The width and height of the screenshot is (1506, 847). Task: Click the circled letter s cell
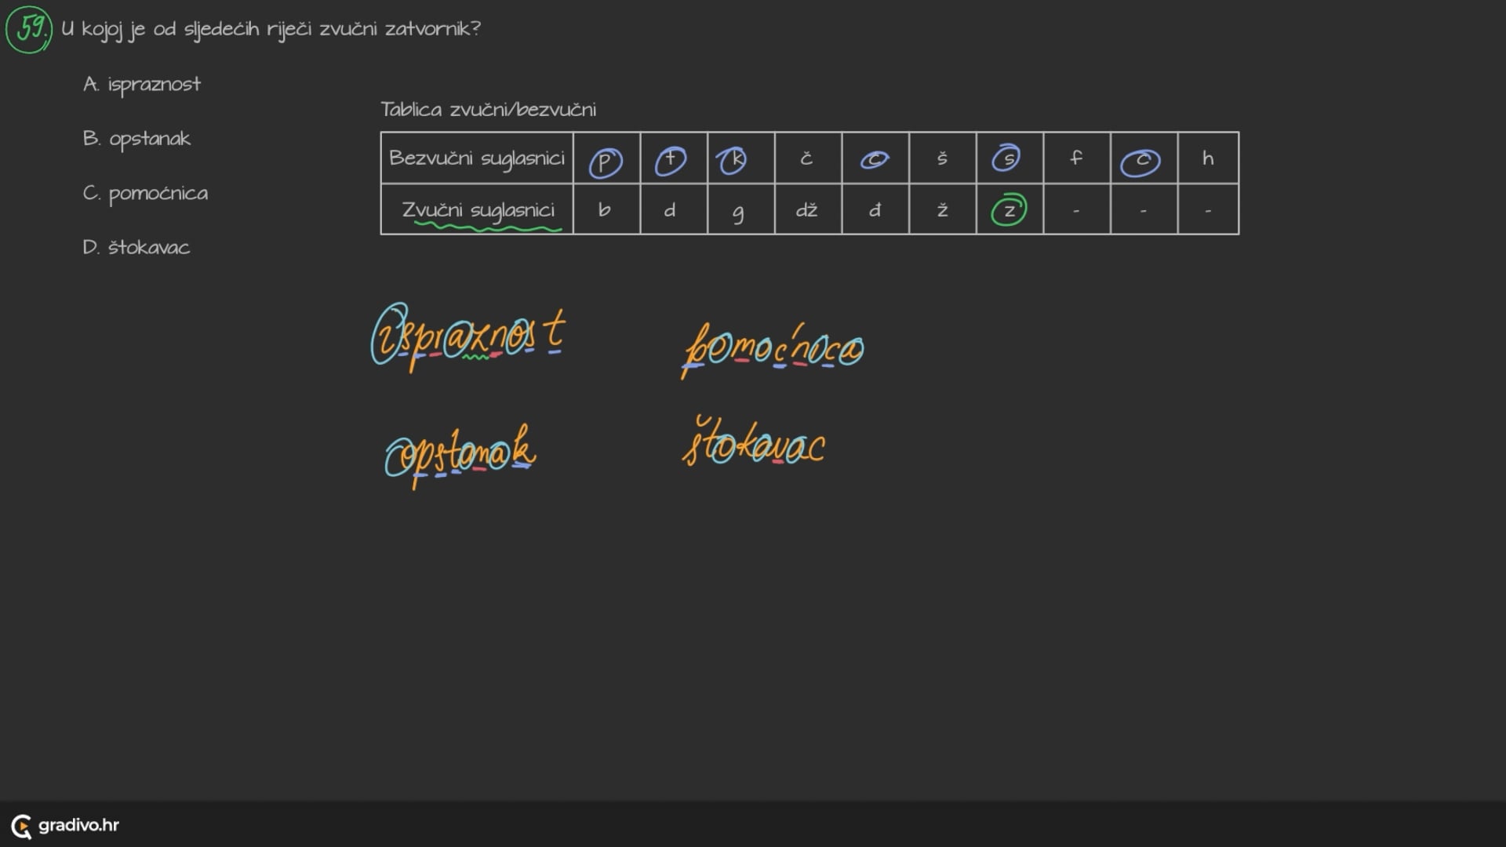pyautogui.click(x=1009, y=158)
